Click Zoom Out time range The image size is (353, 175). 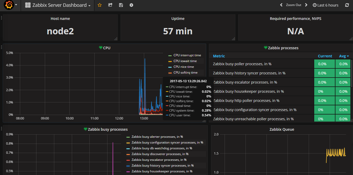294,5
